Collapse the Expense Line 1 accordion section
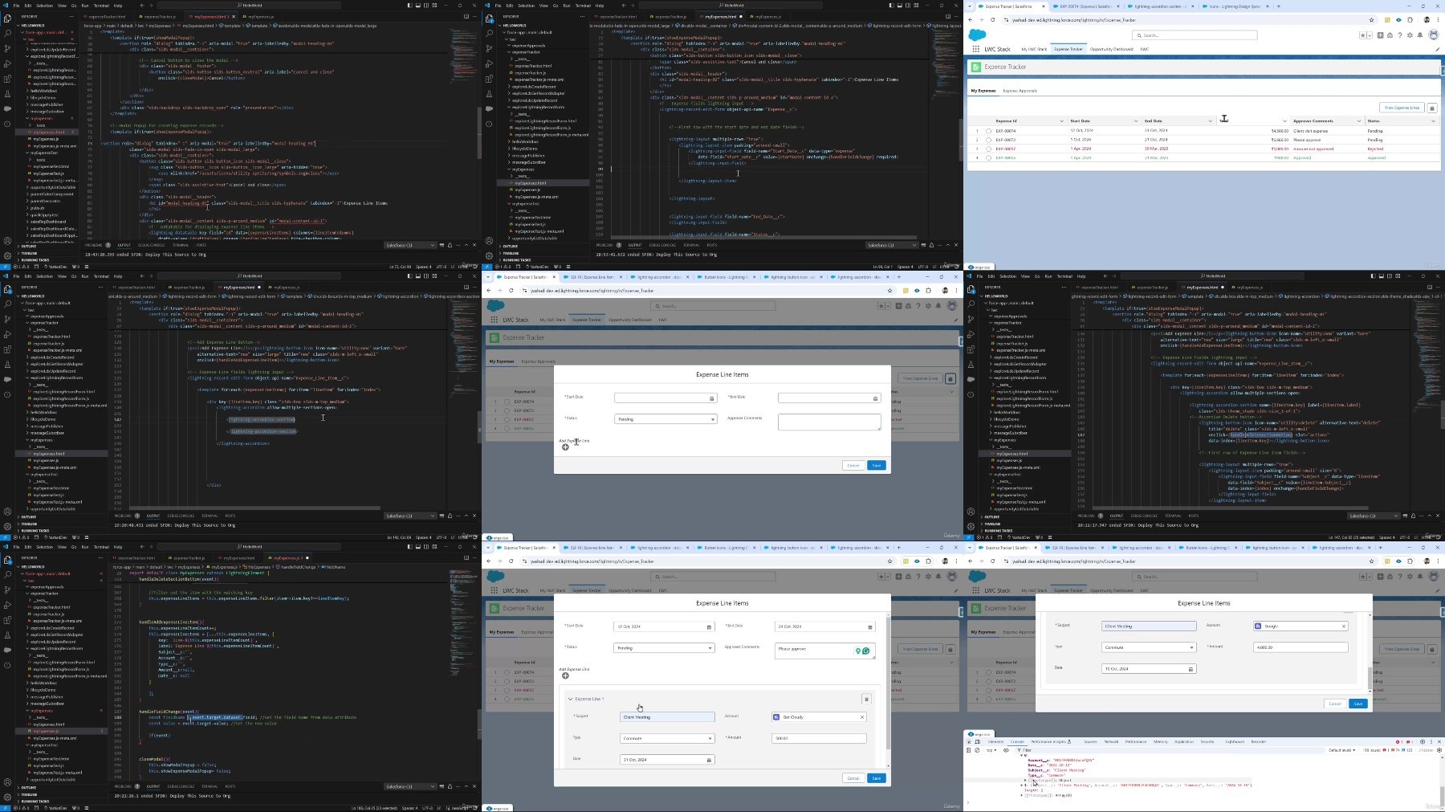Viewport: 1445px width, 812px height. click(571, 699)
